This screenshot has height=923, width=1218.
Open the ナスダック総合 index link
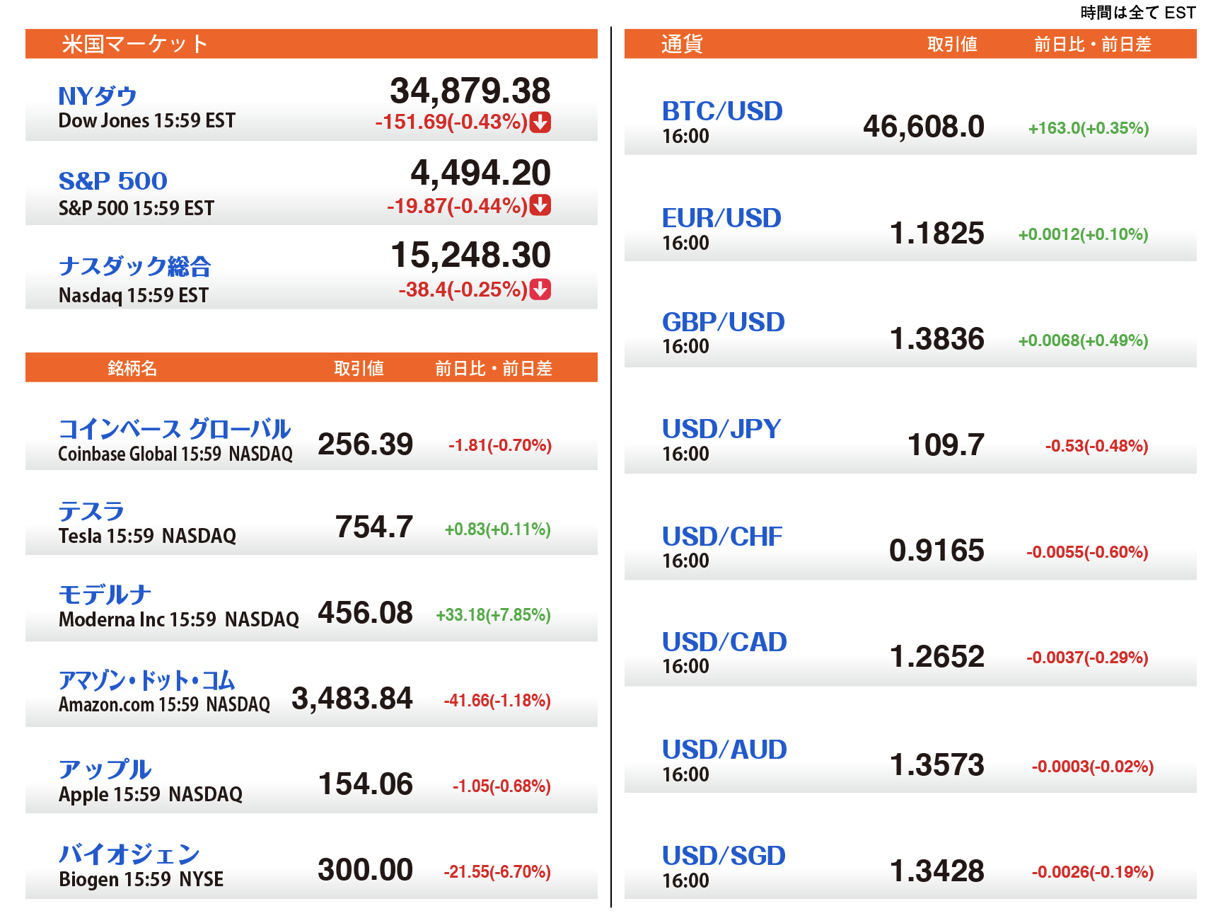tap(135, 266)
